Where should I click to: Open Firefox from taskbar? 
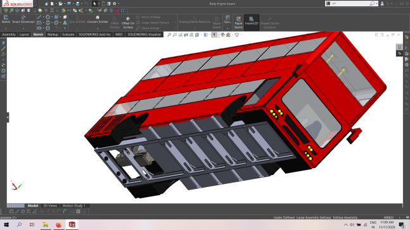coord(58,224)
